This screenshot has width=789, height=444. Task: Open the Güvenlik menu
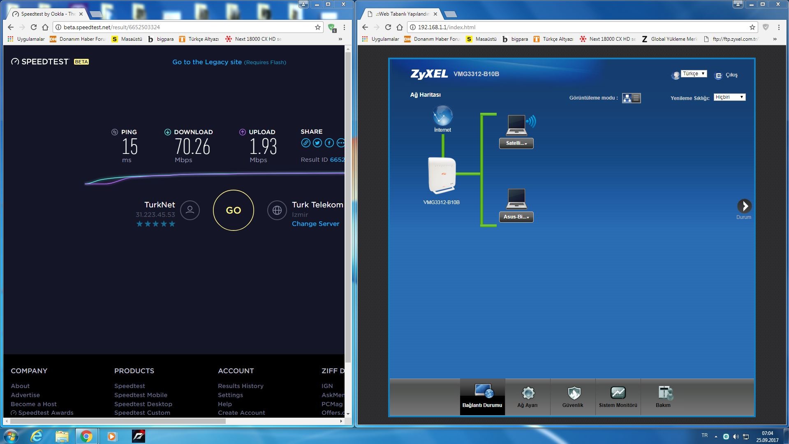coord(573,397)
